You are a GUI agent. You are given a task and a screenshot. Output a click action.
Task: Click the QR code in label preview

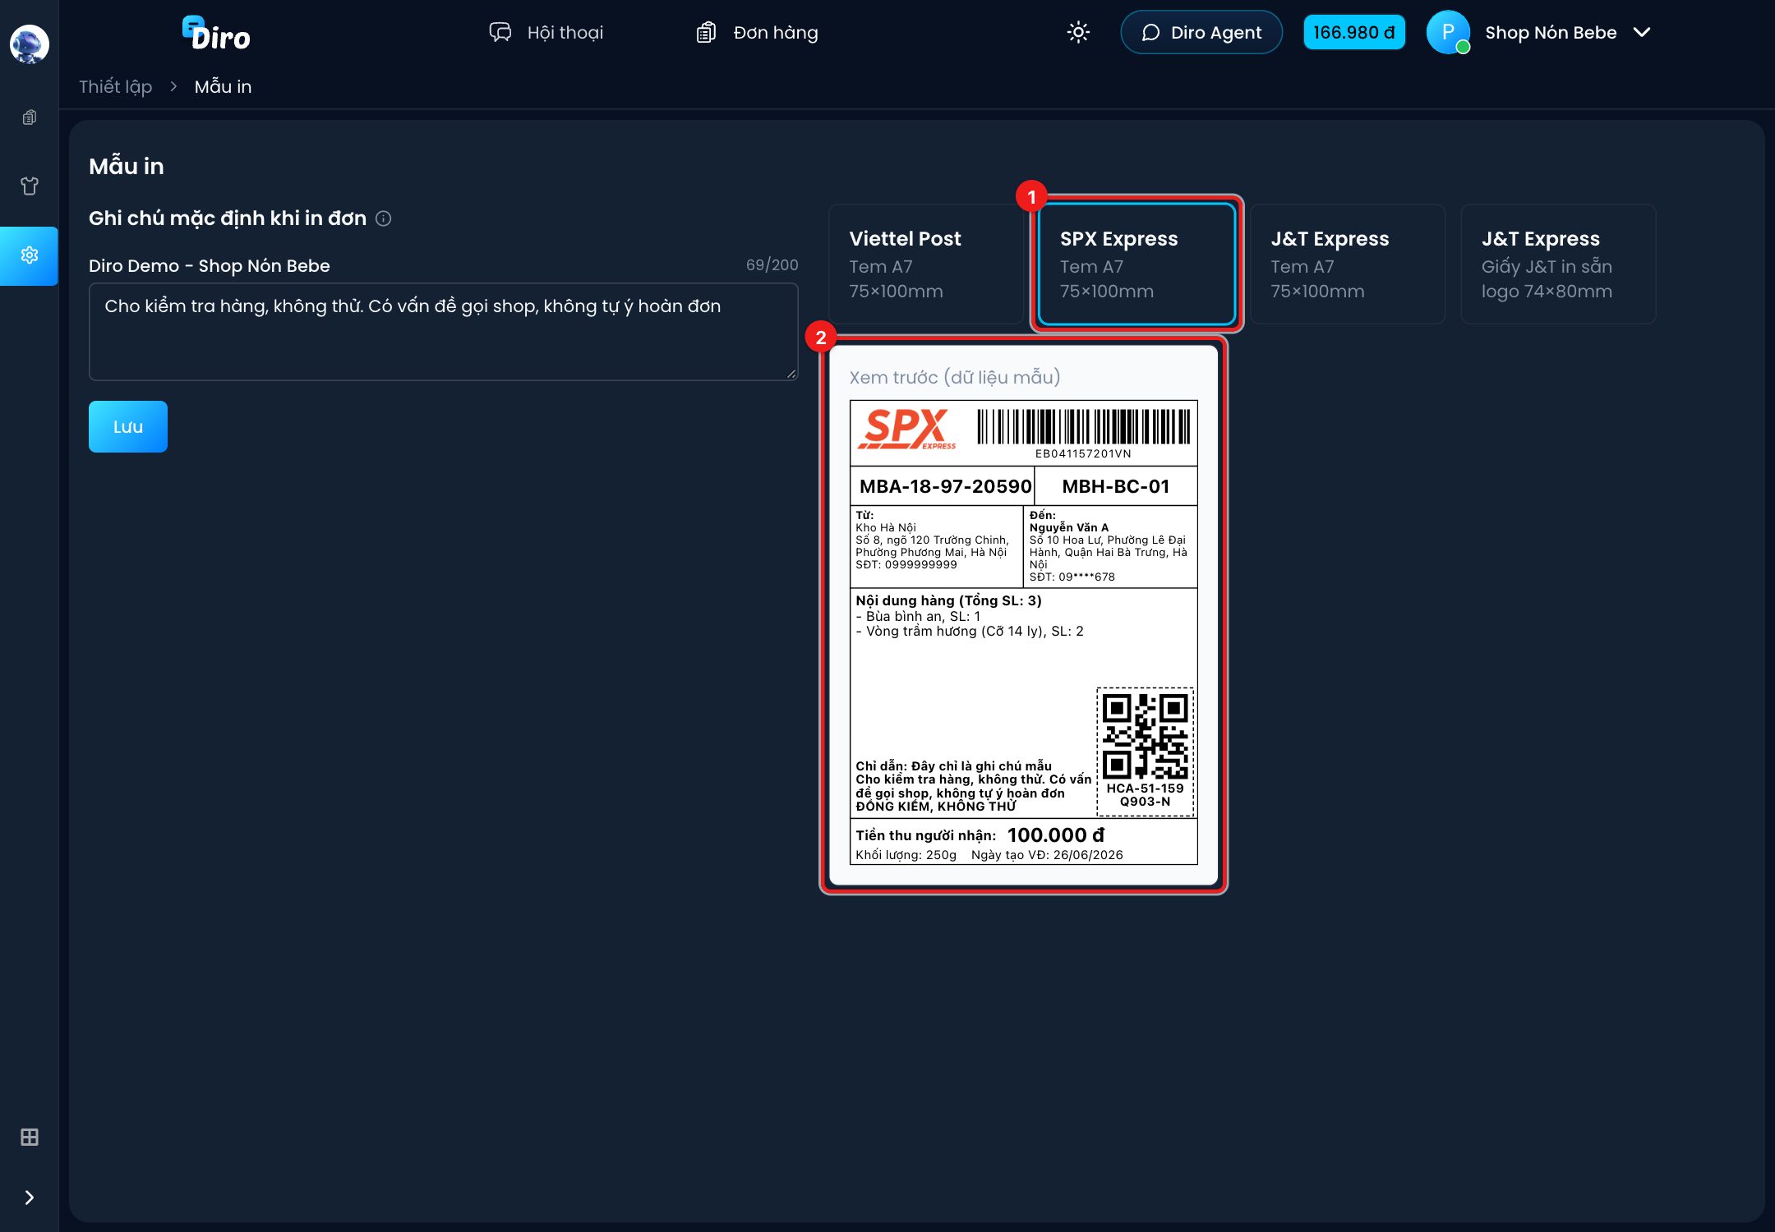(x=1145, y=737)
